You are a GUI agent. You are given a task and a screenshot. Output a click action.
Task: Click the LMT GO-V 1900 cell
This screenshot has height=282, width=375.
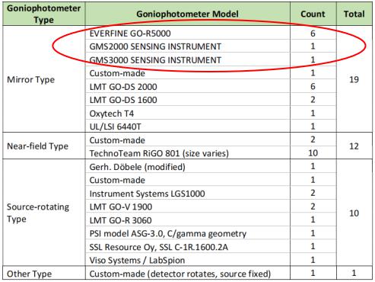188,207
